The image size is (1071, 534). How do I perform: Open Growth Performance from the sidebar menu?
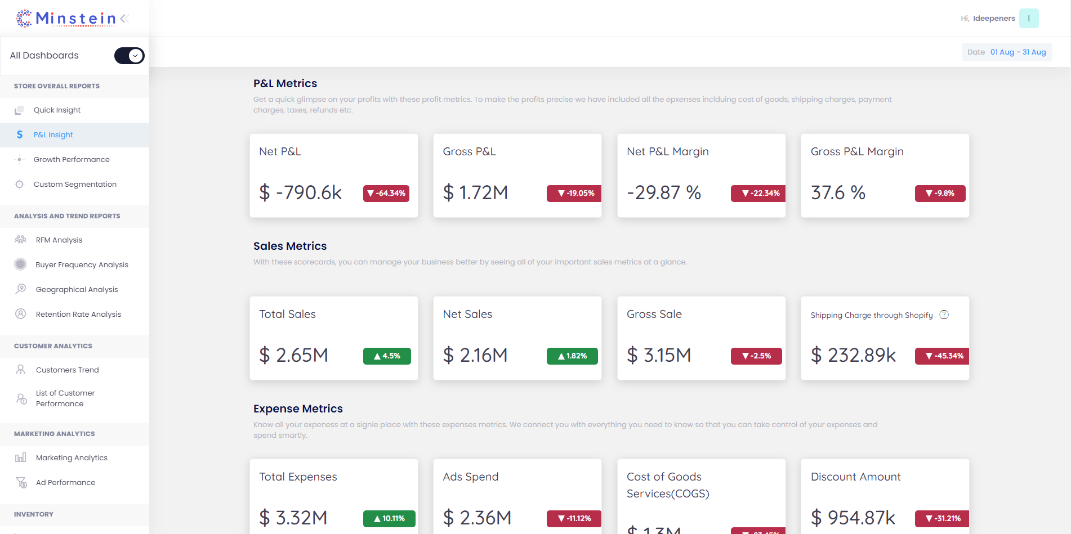point(72,159)
